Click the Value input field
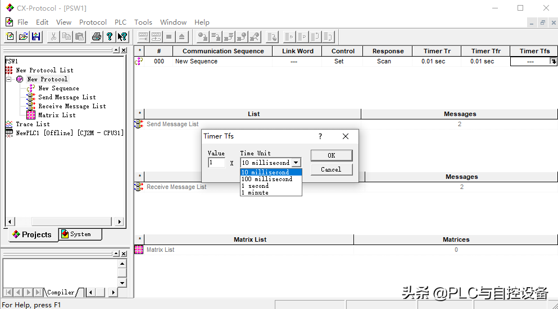 [216, 163]
